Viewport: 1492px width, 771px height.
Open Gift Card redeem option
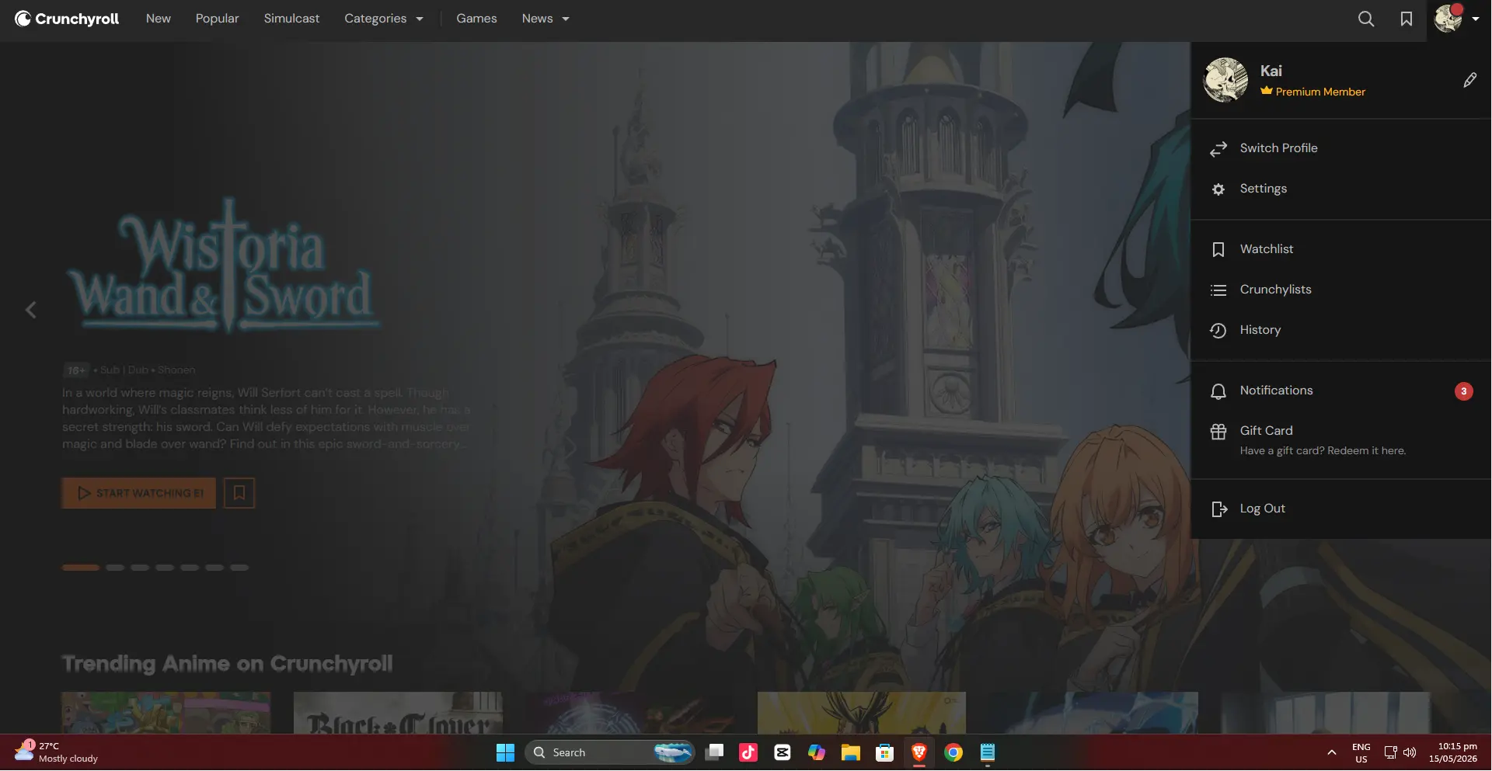coord(1340,440)
